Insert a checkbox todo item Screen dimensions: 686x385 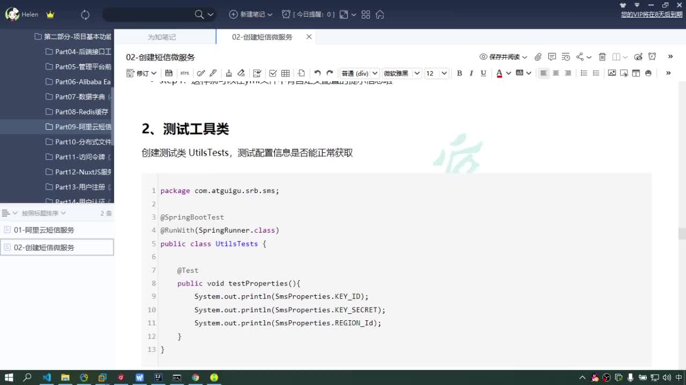tap(273, 73)
